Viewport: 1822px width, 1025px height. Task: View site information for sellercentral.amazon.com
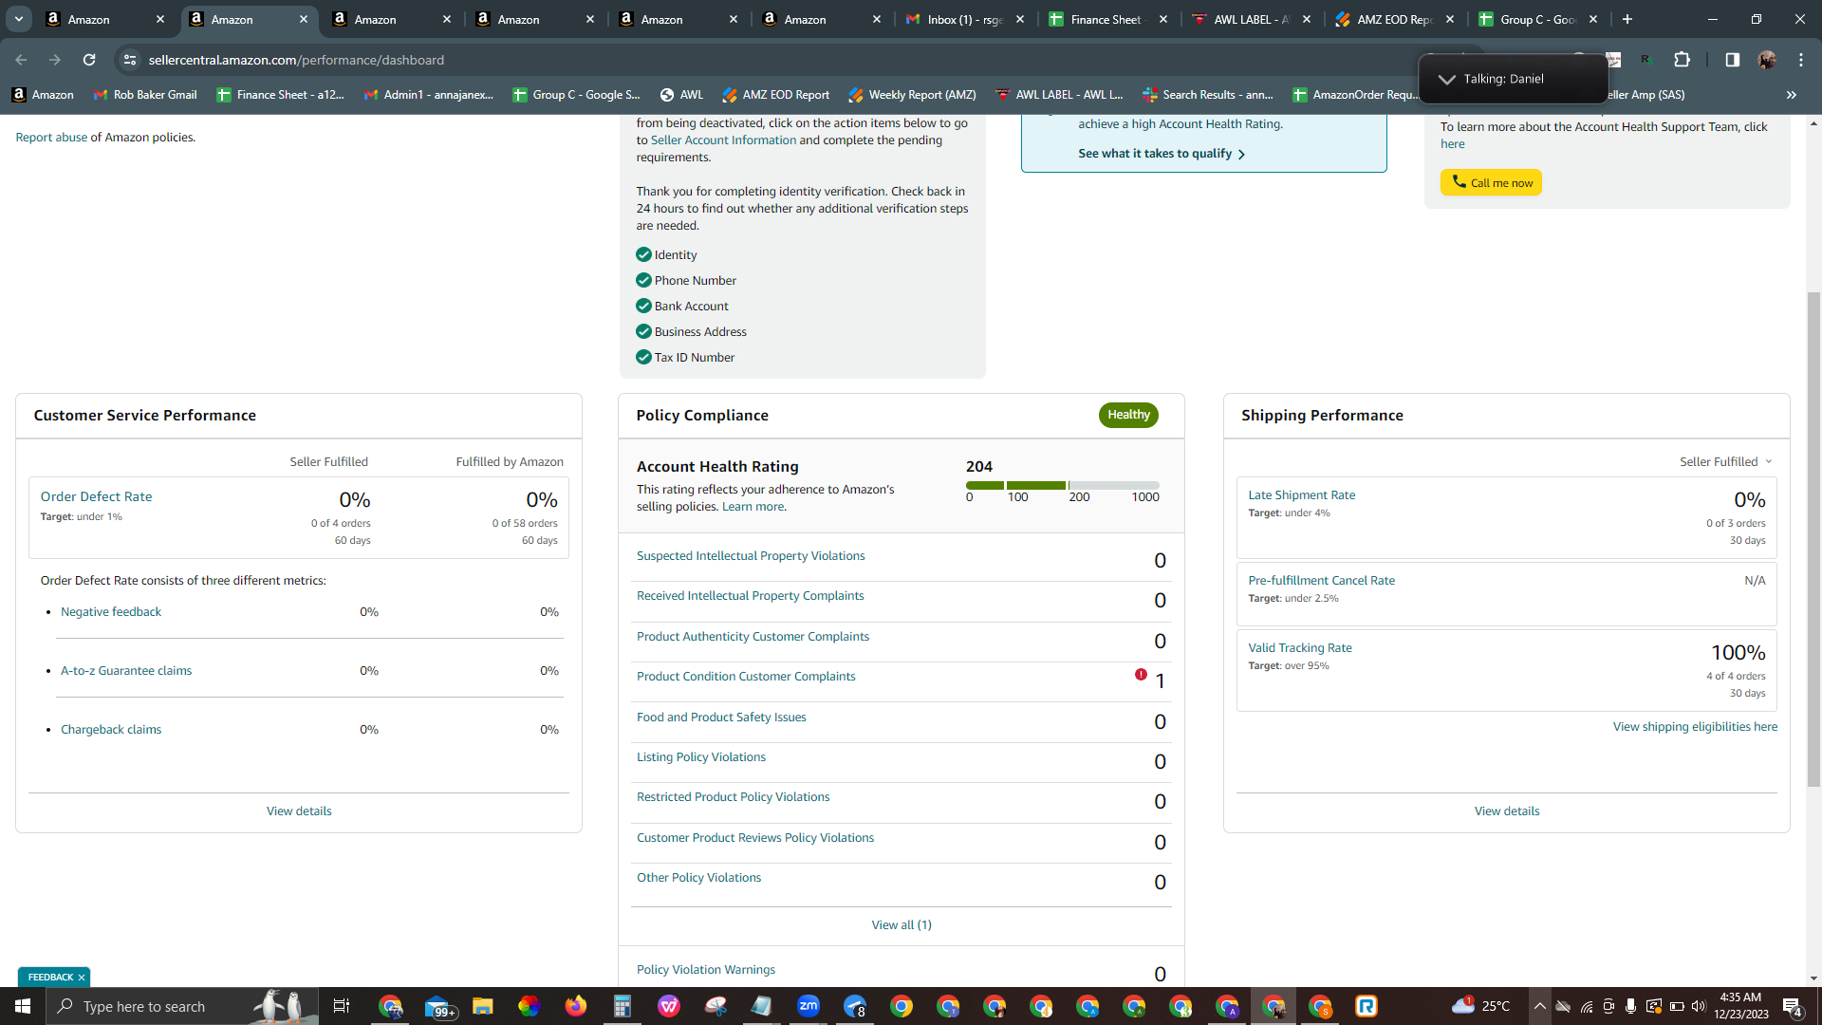pos(130,60)
